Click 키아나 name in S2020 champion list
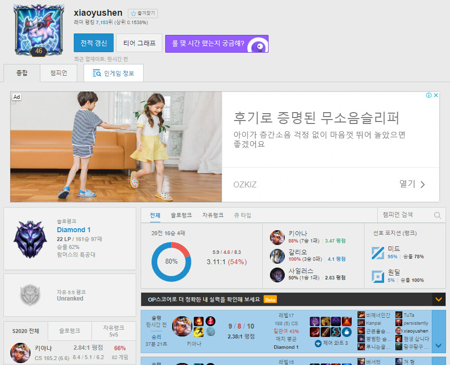The image size is (450, 365). [43, 348]
